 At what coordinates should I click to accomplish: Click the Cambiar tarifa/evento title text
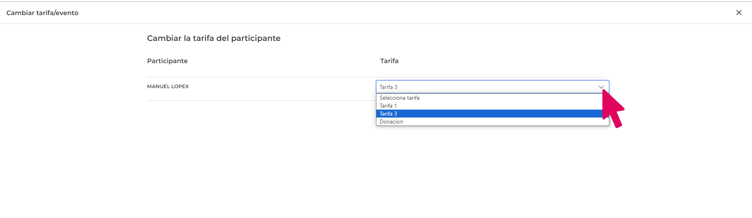click(42, 13)
